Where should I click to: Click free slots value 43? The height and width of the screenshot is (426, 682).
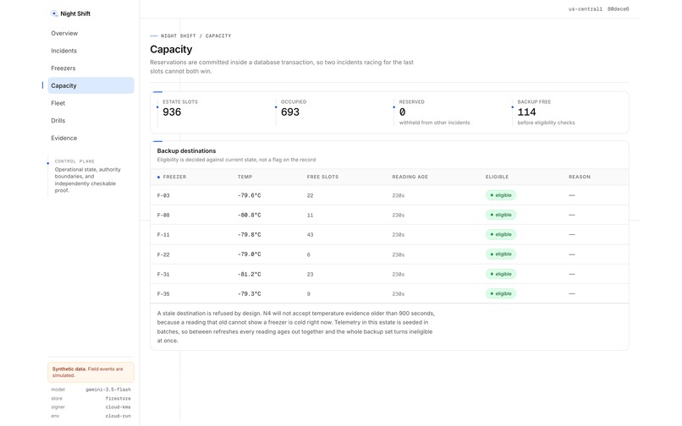click(x=310, y=234)
